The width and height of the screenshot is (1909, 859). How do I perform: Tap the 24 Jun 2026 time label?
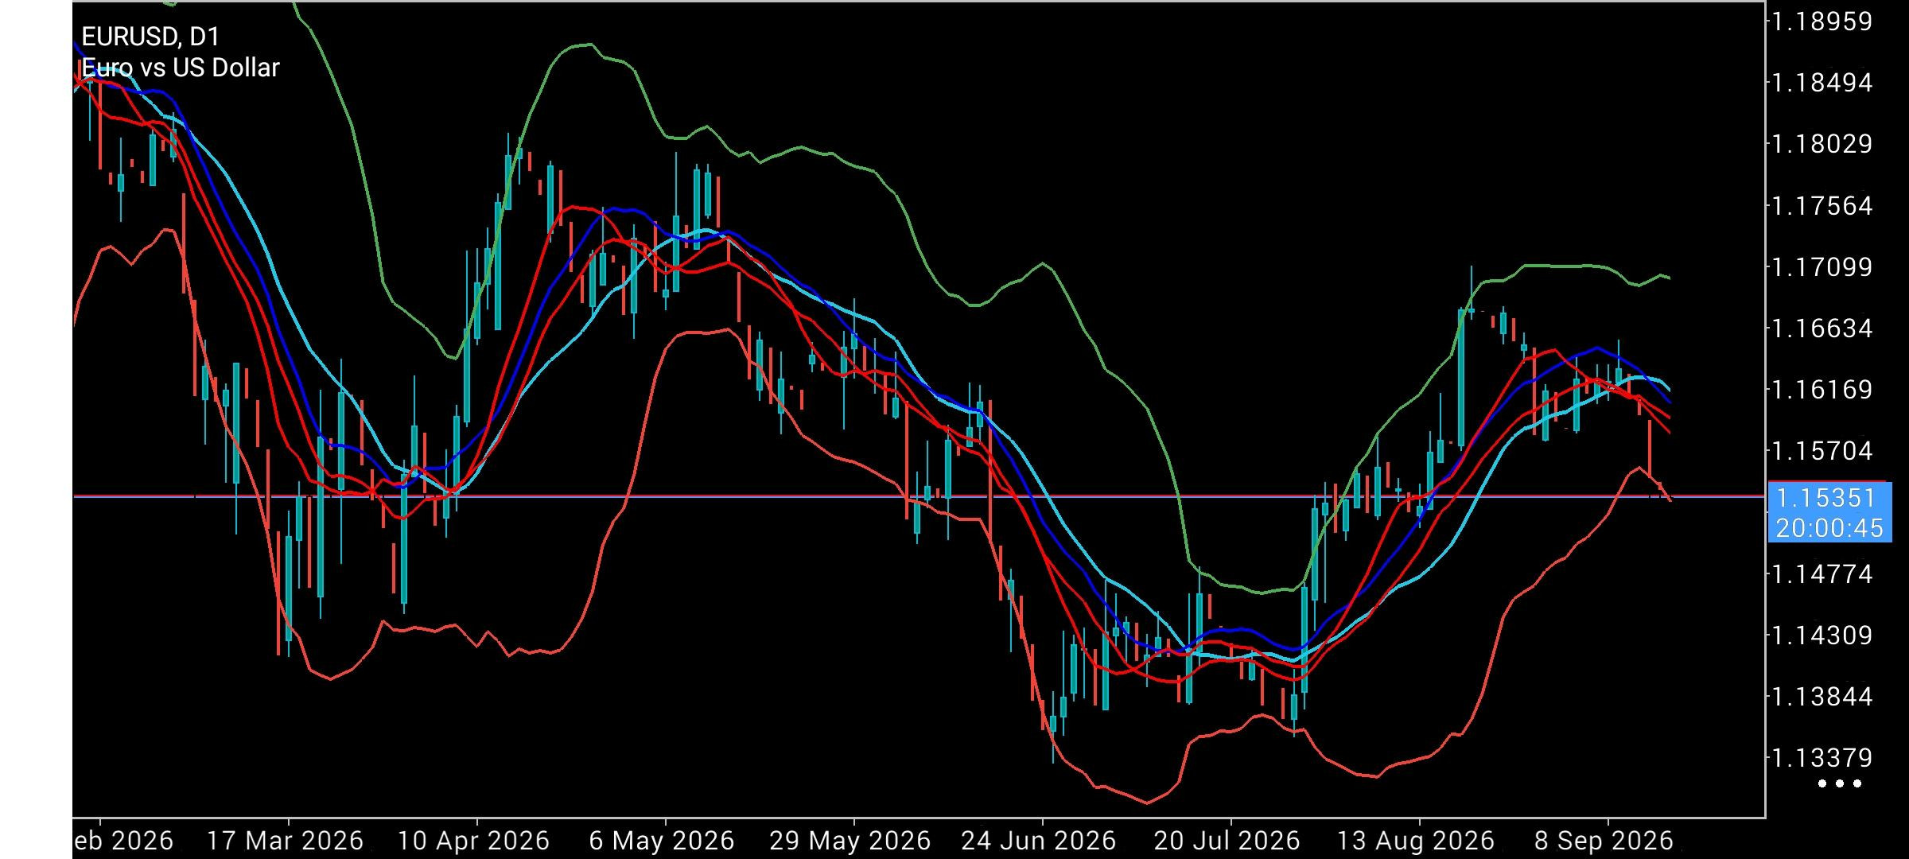click(x=1039, y=841)
